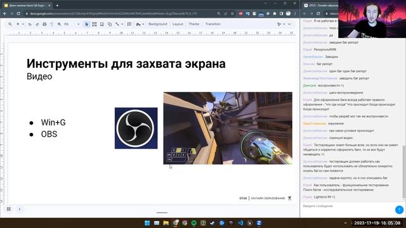The image size is (406, 228).
Task: Open the input tools pen dropdown
Action: (140, 24)
